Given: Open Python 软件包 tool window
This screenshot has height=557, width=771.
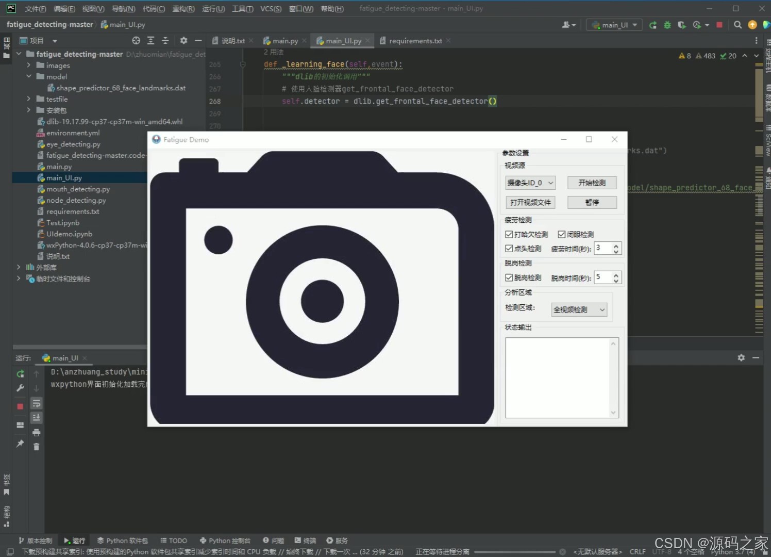Looking at the screenshot, I should pos(122,540).
